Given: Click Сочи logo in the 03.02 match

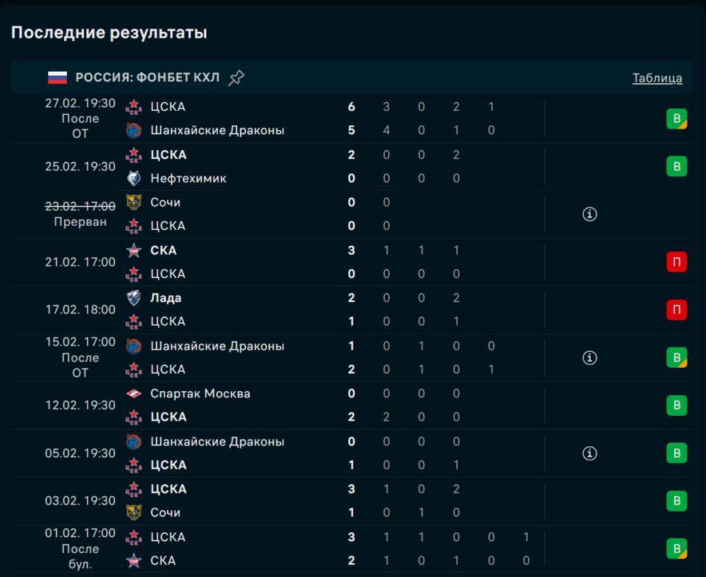Looking at the screenshot, I should tap(134, 512).
